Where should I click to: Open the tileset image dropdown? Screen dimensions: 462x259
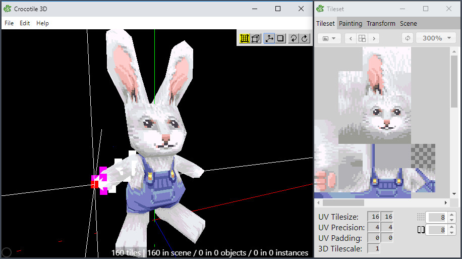coord(329,38)
